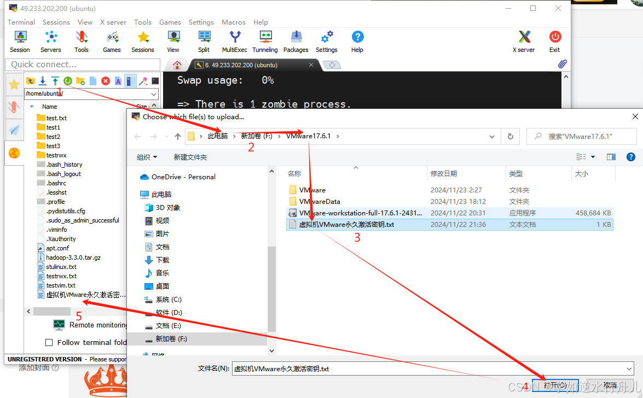
Task: Click the 新建文件夹 button
Action: pyautogui.click(x=190, y=157)
